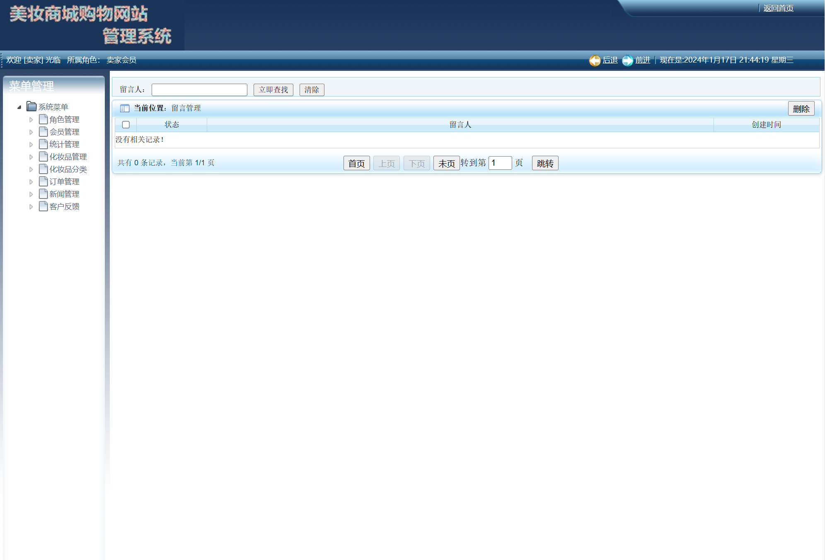Click the document icon beside 客户反馈
The image size is (825, 560).
click(x=43, y=206)
